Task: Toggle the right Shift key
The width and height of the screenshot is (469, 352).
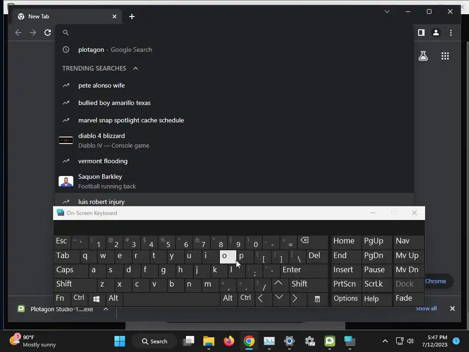Action: (x=308, y=284)
